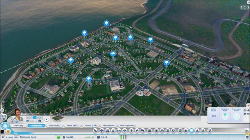Click the small black square icon at left edge

coord(2,132)
